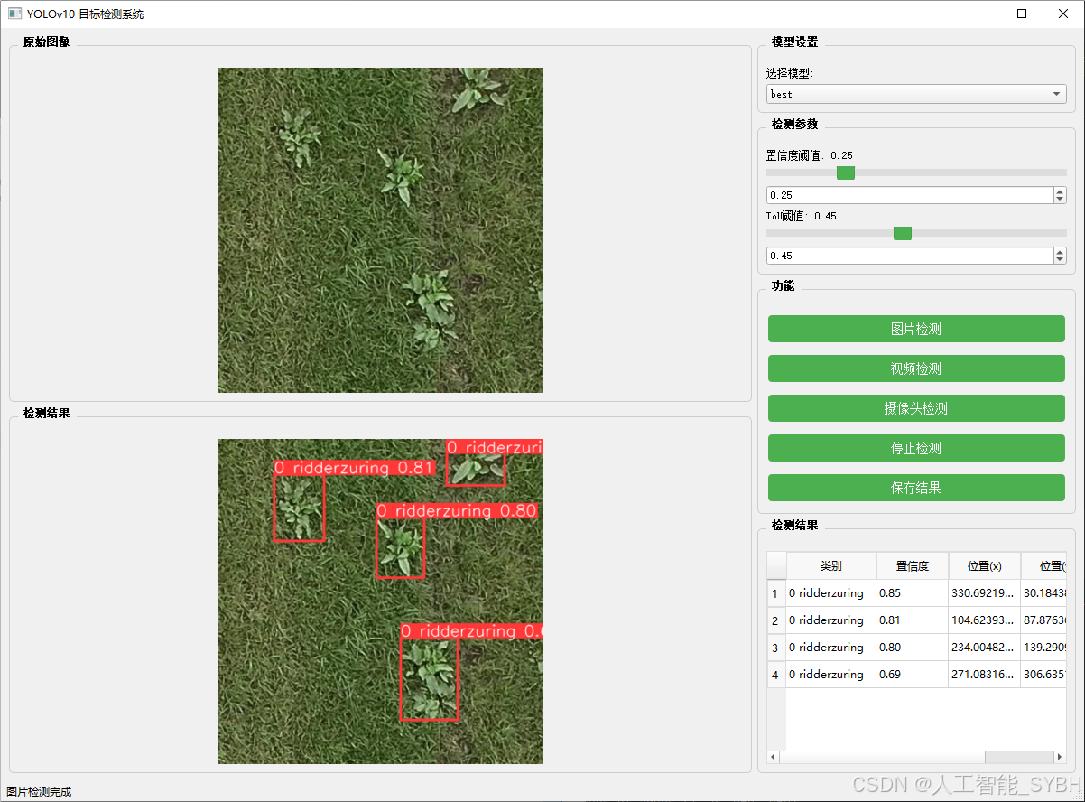
Task: Click the confidence cell 0.81
Action: [x=912, y=620]
